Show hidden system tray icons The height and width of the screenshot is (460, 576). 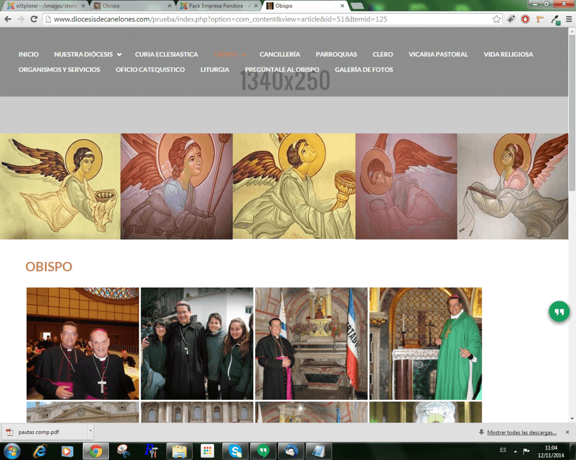(x=515, y=451)
